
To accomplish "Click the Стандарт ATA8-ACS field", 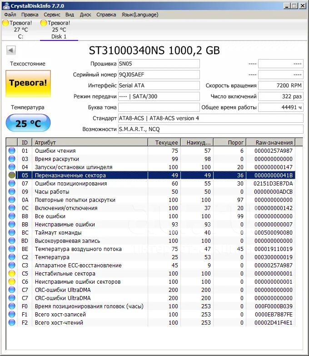I will coord(210,118).
